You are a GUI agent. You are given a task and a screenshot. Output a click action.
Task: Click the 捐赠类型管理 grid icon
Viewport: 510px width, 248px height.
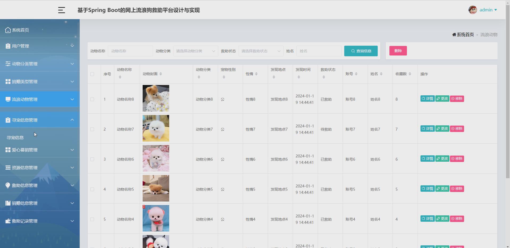tap(8, 81)
